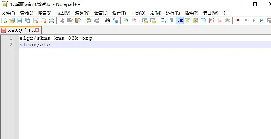The width and height of the screenshot is (271, 139).
Task: Click line number 1 in margin
Action: [x=11, y=38]
